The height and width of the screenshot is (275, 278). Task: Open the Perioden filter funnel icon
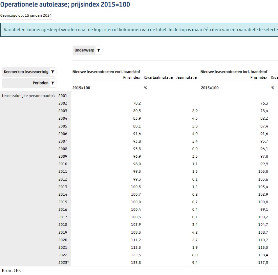coord(53,83)
